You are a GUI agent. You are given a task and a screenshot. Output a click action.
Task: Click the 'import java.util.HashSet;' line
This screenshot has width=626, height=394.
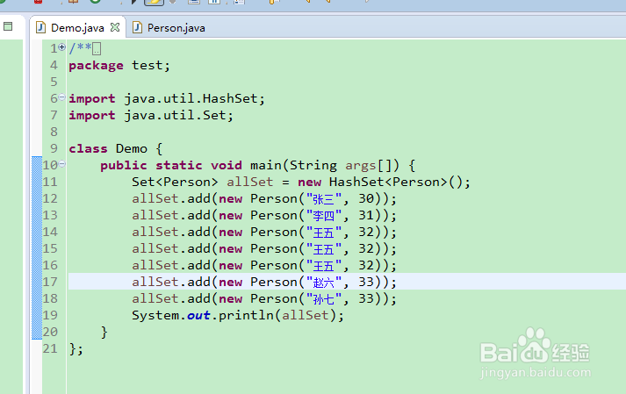167,98
